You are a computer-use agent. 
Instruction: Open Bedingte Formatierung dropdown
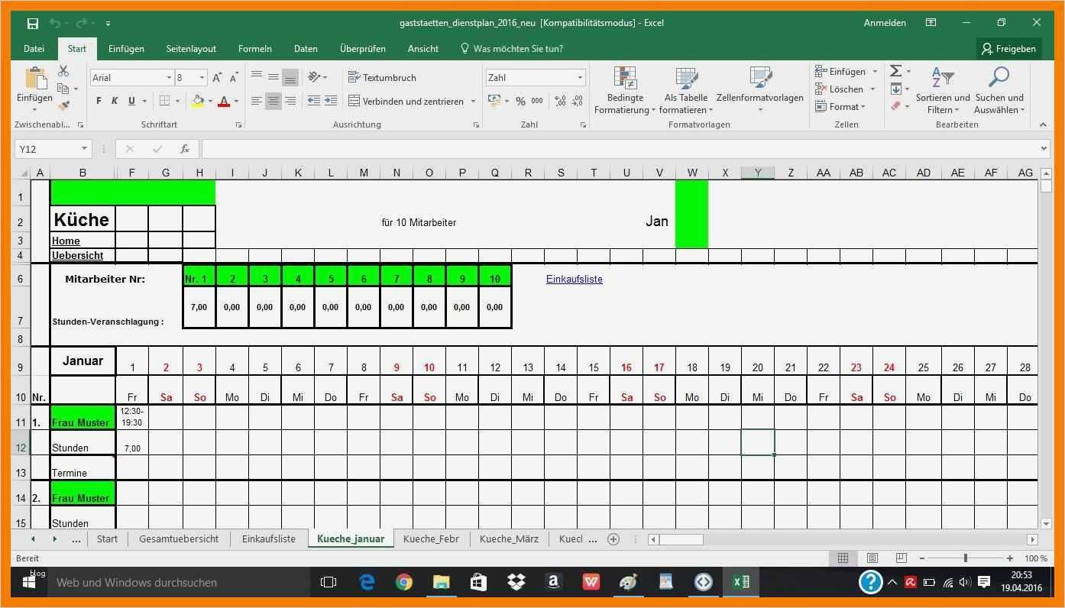tap(625, 90)
